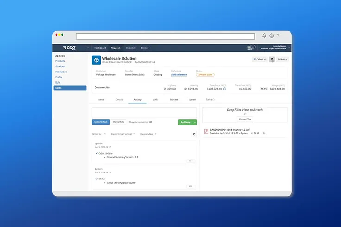Viewport: 341px width, 227px height.
Task: Open SAO000000012268 Quote v1.0.pdf attachment
Action: pos(230,130)
